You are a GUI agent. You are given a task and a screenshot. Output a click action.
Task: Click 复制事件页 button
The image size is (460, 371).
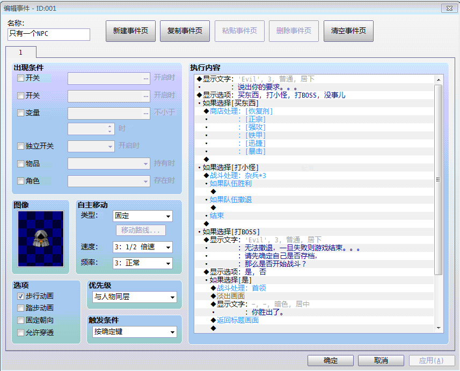[185, 31]
